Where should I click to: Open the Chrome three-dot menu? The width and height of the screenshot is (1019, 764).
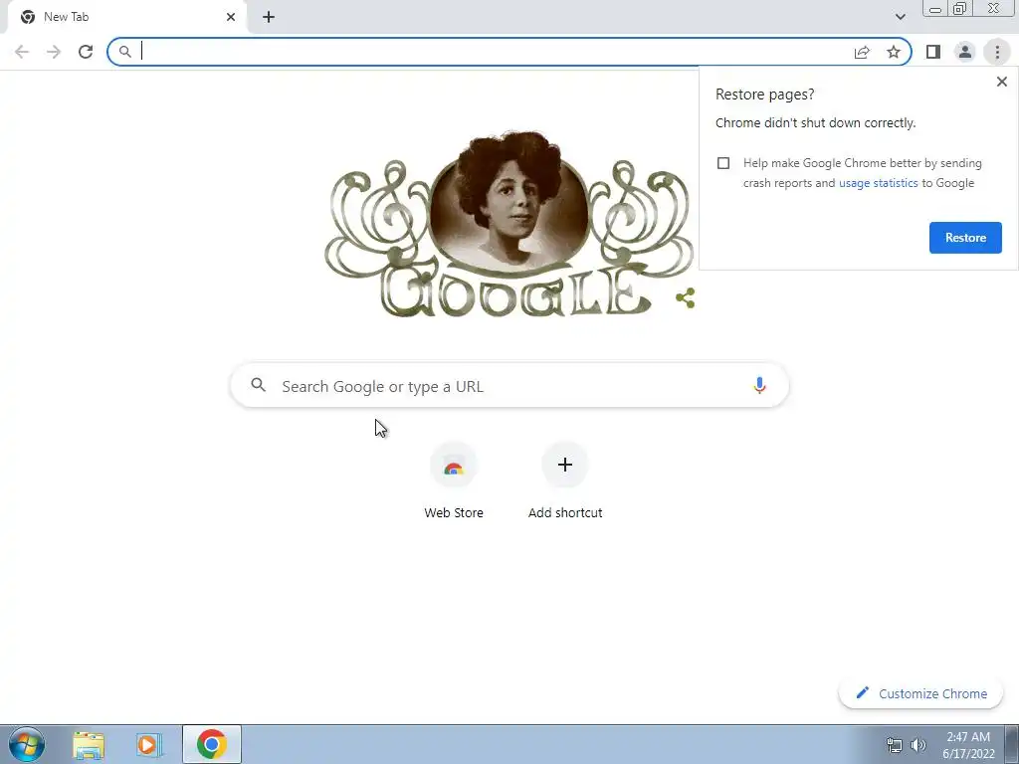[x=997, y=52]
